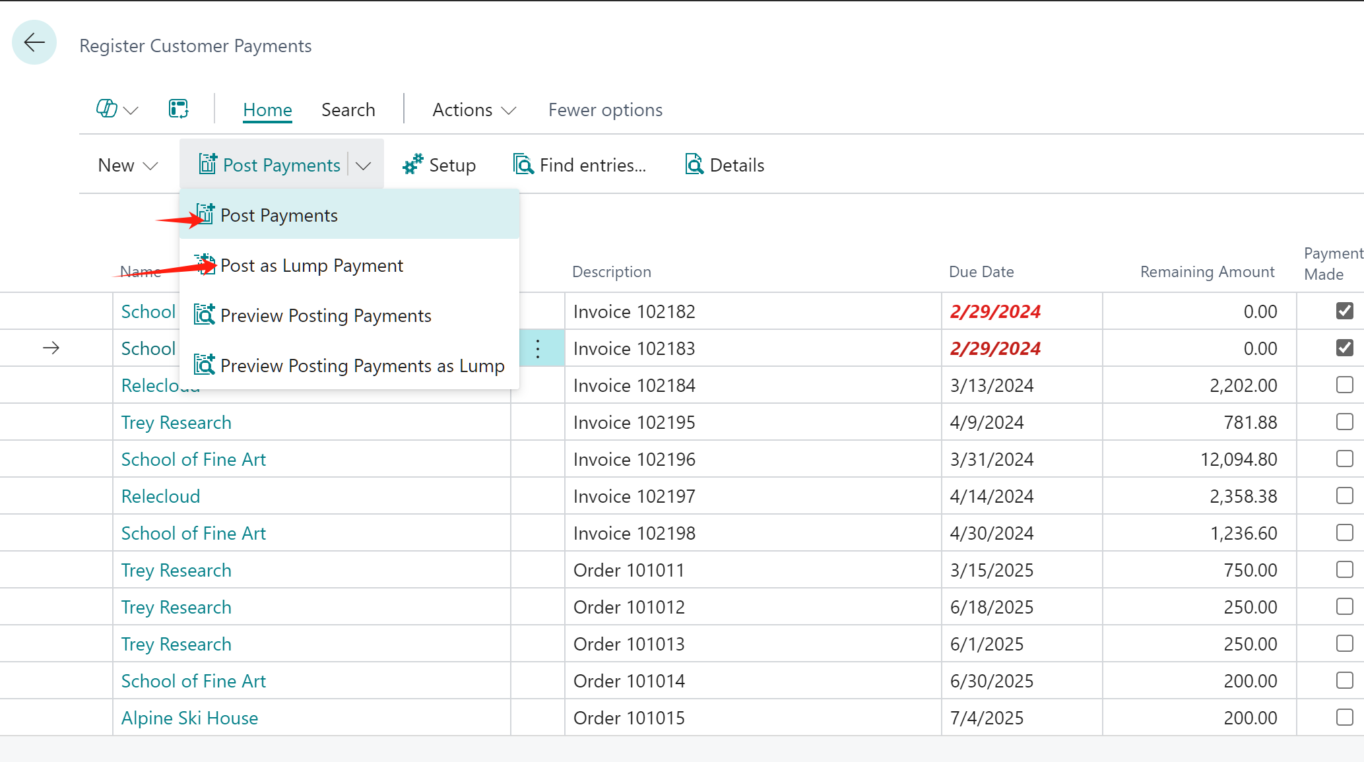Check Payment Made for Order 101015

pos(1344,717)
